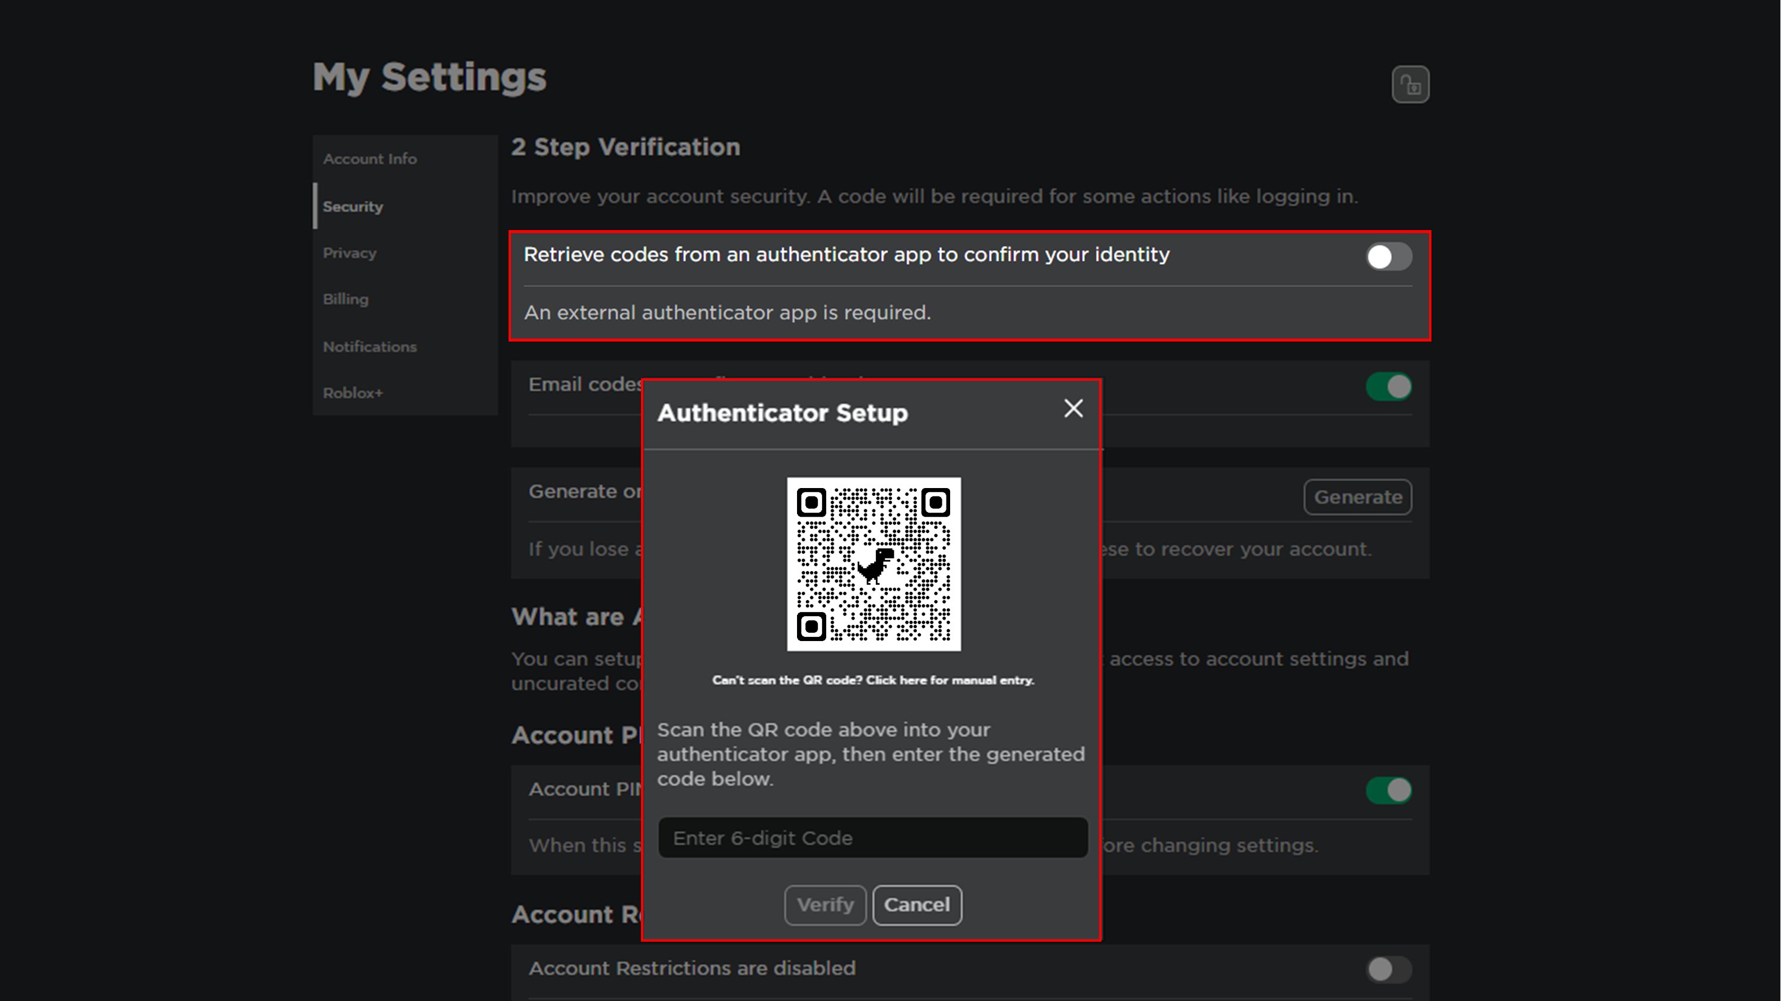This screenshot has width=1781, height=1001.
Task: Select Notifications sidebar menu item
Action: [369, 346]
